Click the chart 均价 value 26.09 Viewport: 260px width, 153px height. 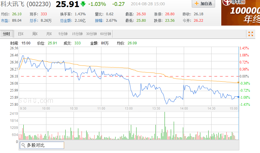tap(132, 43)
